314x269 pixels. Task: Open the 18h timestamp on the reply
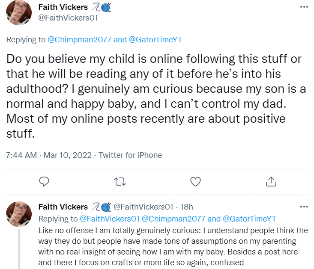pyautogui.click(x=187, y=207)
